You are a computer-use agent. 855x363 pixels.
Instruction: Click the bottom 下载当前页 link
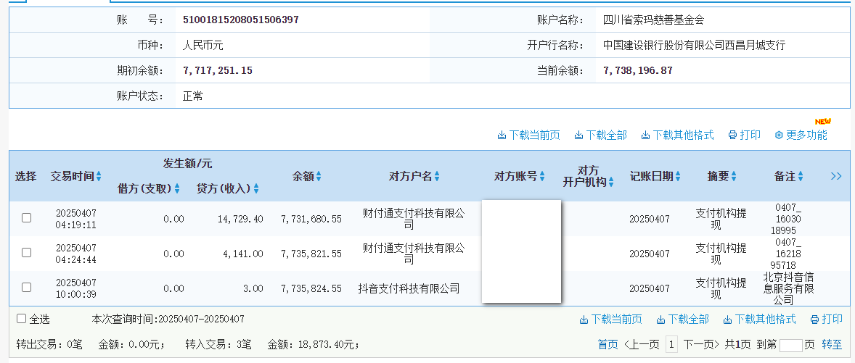pyautogui.click(x=610, y=319)
